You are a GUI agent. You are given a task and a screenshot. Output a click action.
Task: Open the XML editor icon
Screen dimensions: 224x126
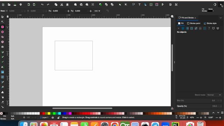pyautogui.click(x=151, y=5)
